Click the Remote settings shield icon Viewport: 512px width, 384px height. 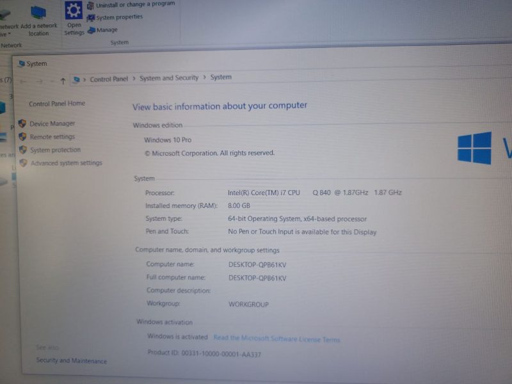[22, 136]
